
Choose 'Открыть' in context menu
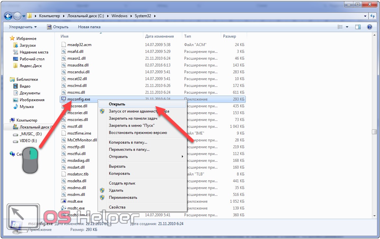[142, 104]
